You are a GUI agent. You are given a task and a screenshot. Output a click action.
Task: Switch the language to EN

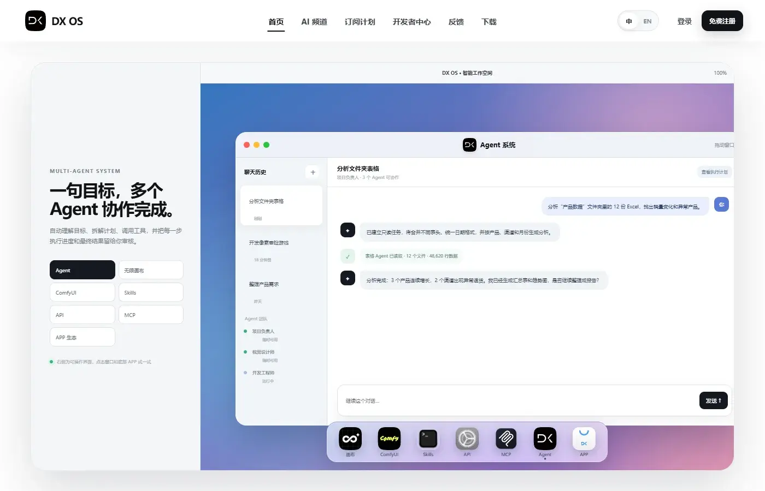(x=648, y=21)
